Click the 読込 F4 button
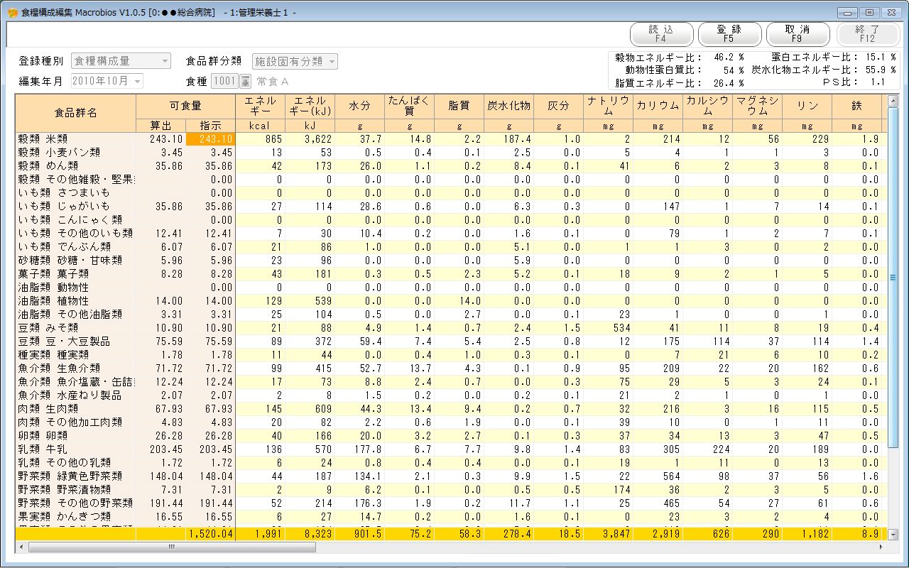Image resolution: width=909 pixels, height=568 pixels. click(660, 34)
